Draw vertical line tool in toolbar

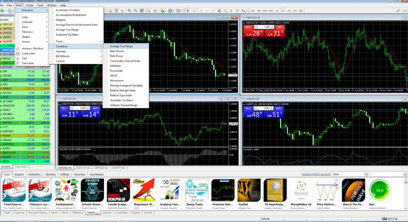pyautogui.click(x=200, y=11)
